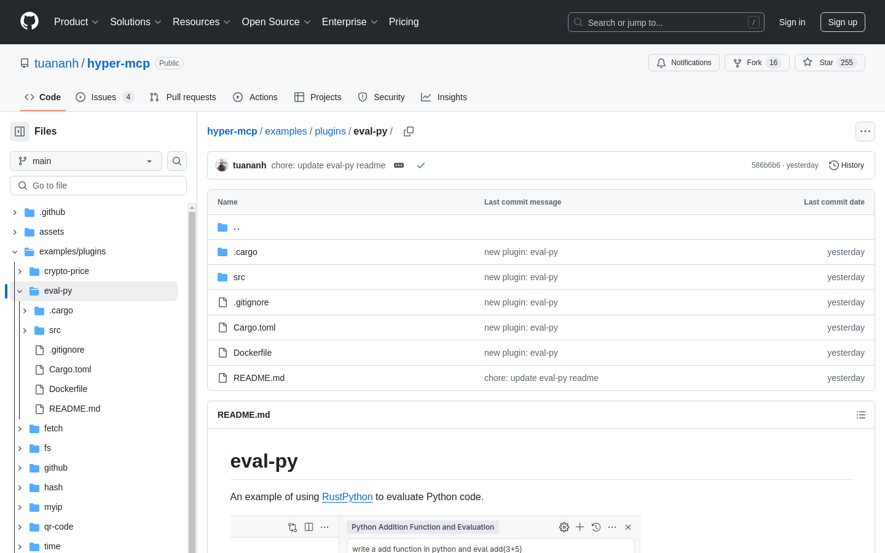Open the Enterprise menu
The image size is (885, 553).
[x=350, y=22]
